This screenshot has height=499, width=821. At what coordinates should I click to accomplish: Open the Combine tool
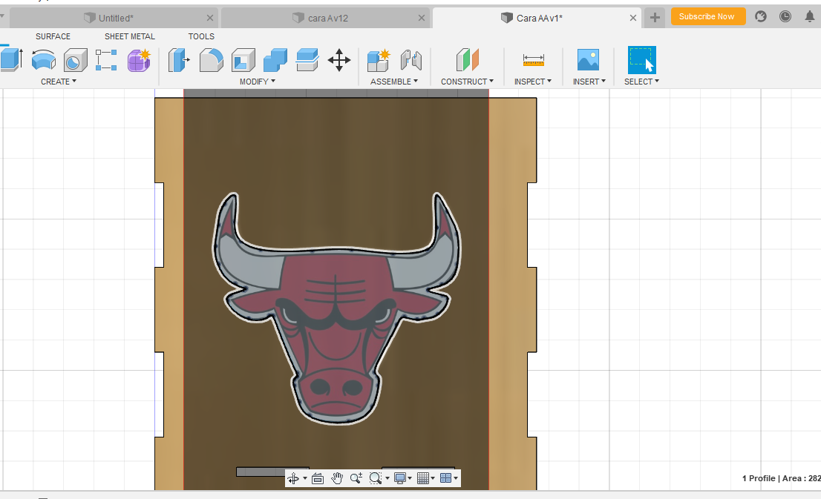275,60
